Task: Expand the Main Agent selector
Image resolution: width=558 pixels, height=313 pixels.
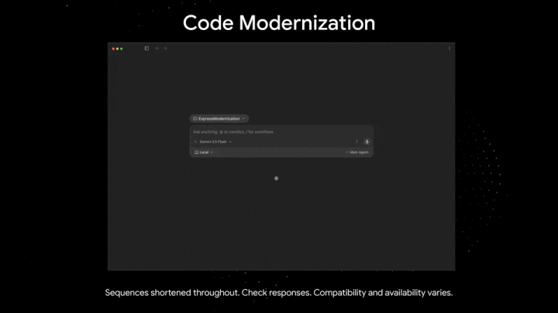Action: coord(357,152)
